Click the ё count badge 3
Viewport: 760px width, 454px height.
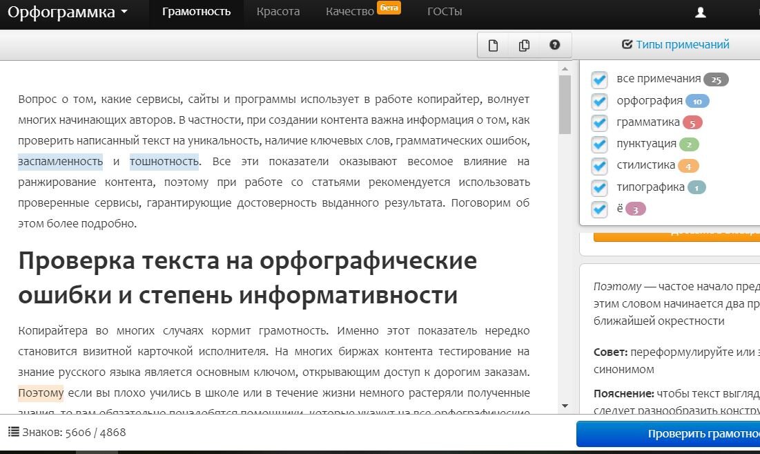pyautogui.click(x=636, y=209)
